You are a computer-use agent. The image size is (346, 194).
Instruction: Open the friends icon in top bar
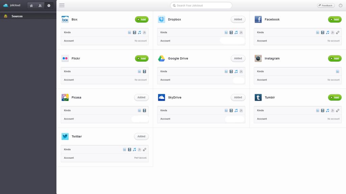pos(40,5)
